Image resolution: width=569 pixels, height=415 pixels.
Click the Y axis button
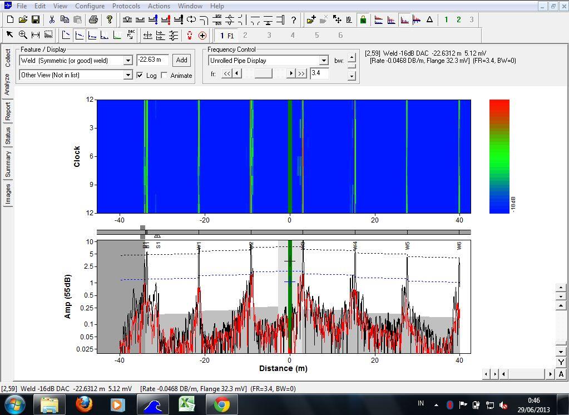tap(561, 362)
